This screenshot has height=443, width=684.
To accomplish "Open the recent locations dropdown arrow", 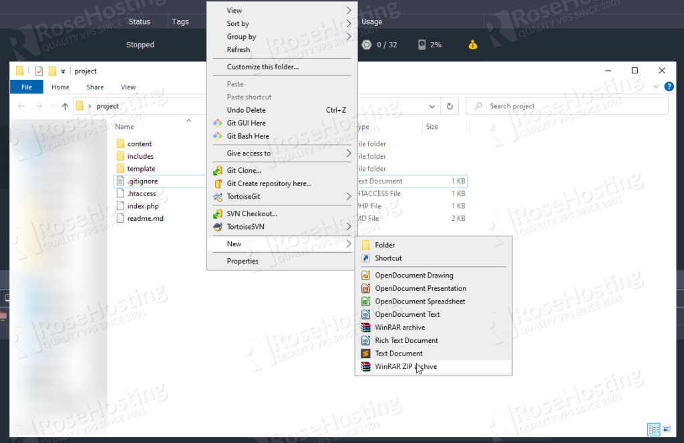I will (x=53, y=106).
